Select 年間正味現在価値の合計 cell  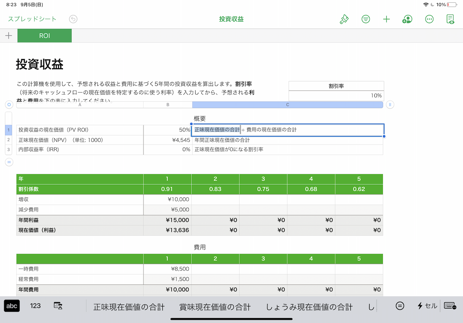tap(287, 140)
